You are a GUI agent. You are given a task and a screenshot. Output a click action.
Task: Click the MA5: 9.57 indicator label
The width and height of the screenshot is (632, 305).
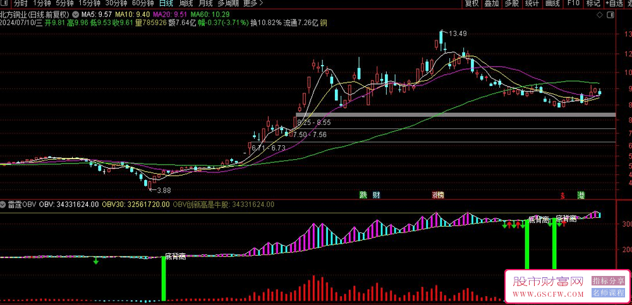pos(97,15)
